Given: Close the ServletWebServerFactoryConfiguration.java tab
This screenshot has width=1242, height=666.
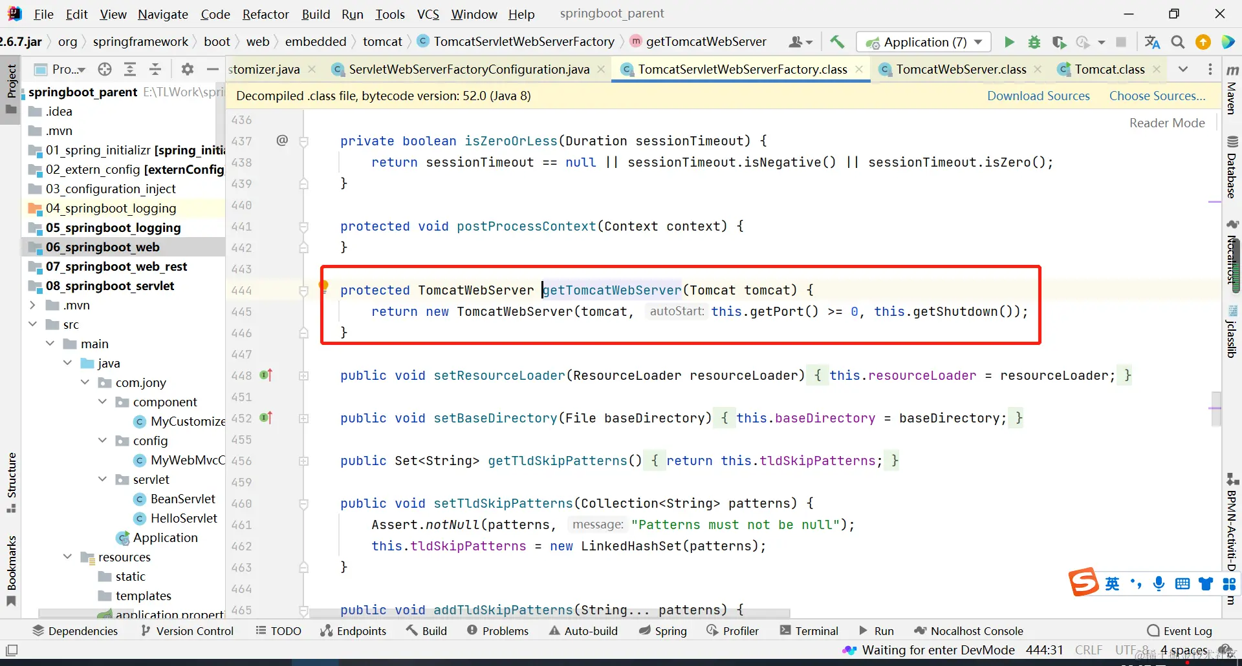Looking at the screenshot, I should pyautogui.click(x=602, y=69).
